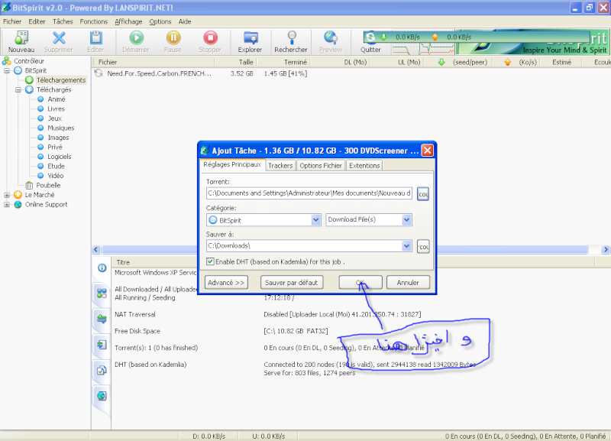Select the Musiques category
Viewport: 611px width, 441px height.
61,128
